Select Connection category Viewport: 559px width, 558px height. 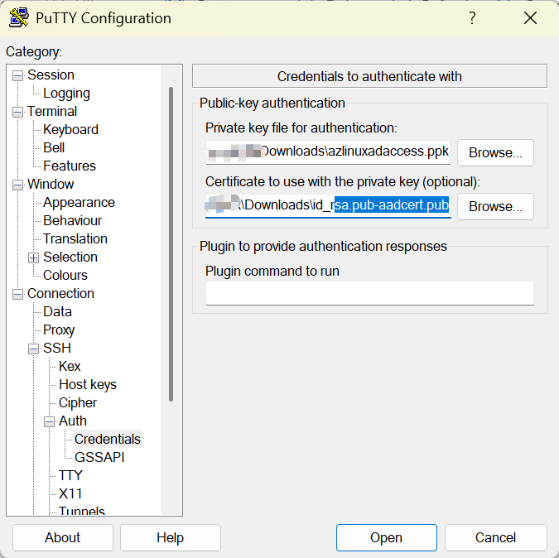click(61, 293)
